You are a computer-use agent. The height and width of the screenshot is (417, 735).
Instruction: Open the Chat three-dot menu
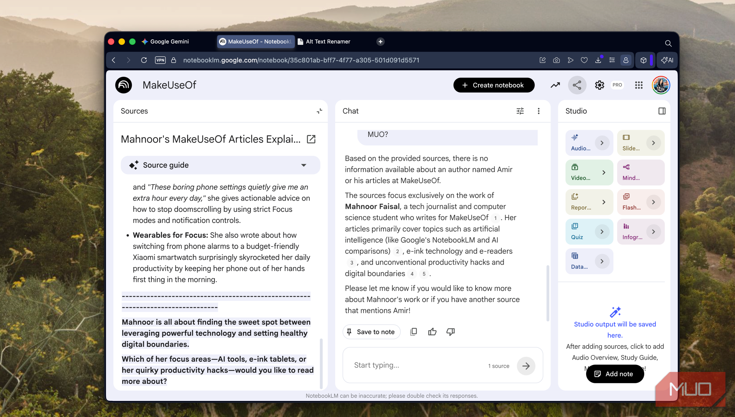click(538, 111)
